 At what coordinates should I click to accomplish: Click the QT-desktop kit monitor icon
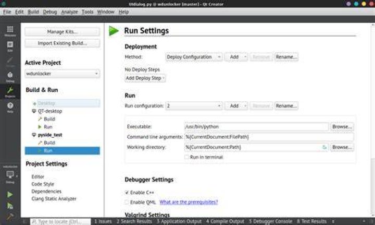click(34, 111)
